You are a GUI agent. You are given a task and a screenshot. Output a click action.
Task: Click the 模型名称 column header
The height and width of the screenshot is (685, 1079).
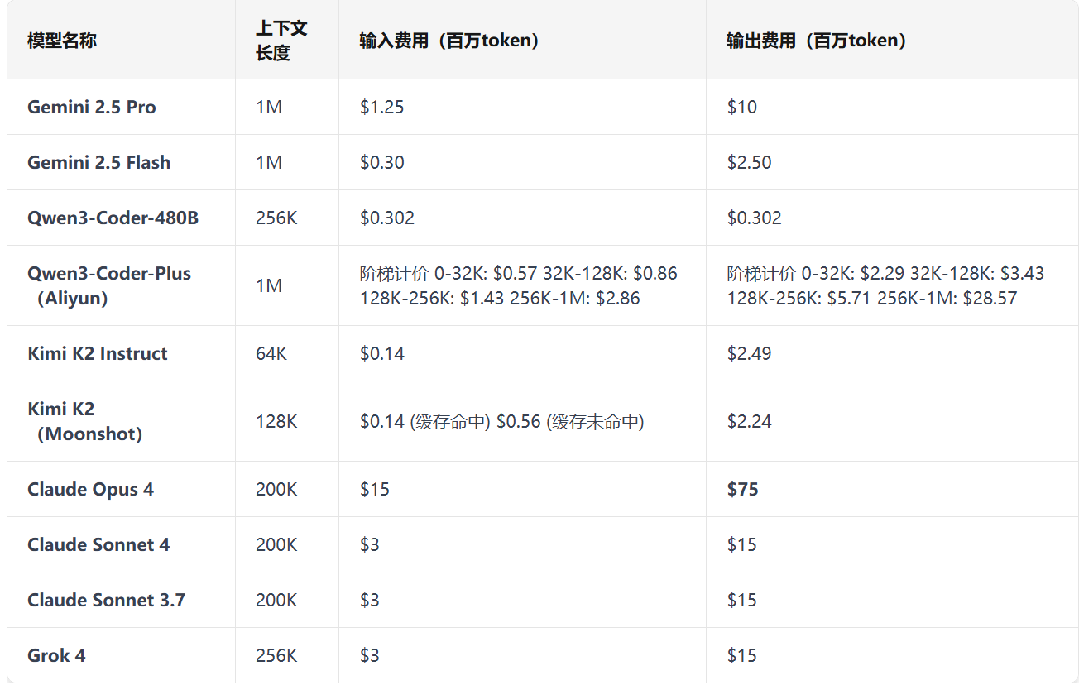click(x=60, y=39)
